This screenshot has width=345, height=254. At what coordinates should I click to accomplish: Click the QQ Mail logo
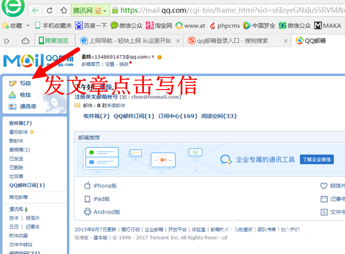pos(38,60)
